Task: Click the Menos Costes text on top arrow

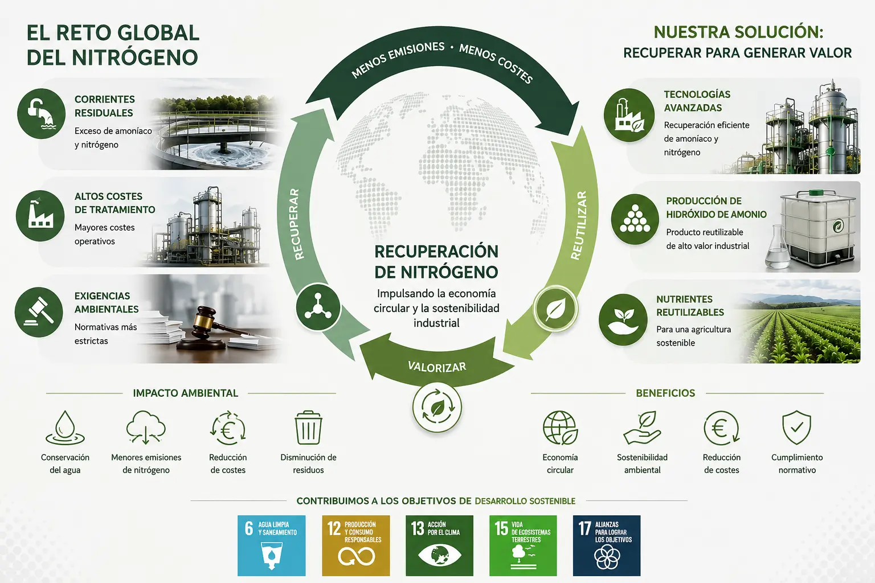Action: click(496, 63)
